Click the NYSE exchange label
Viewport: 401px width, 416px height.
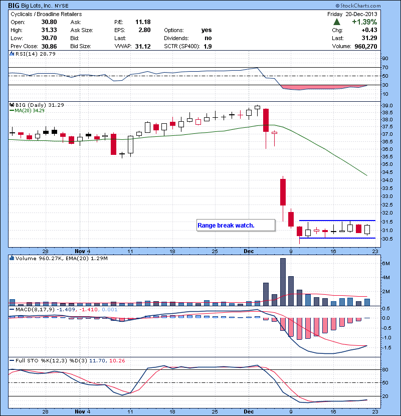tap(61, 6)
